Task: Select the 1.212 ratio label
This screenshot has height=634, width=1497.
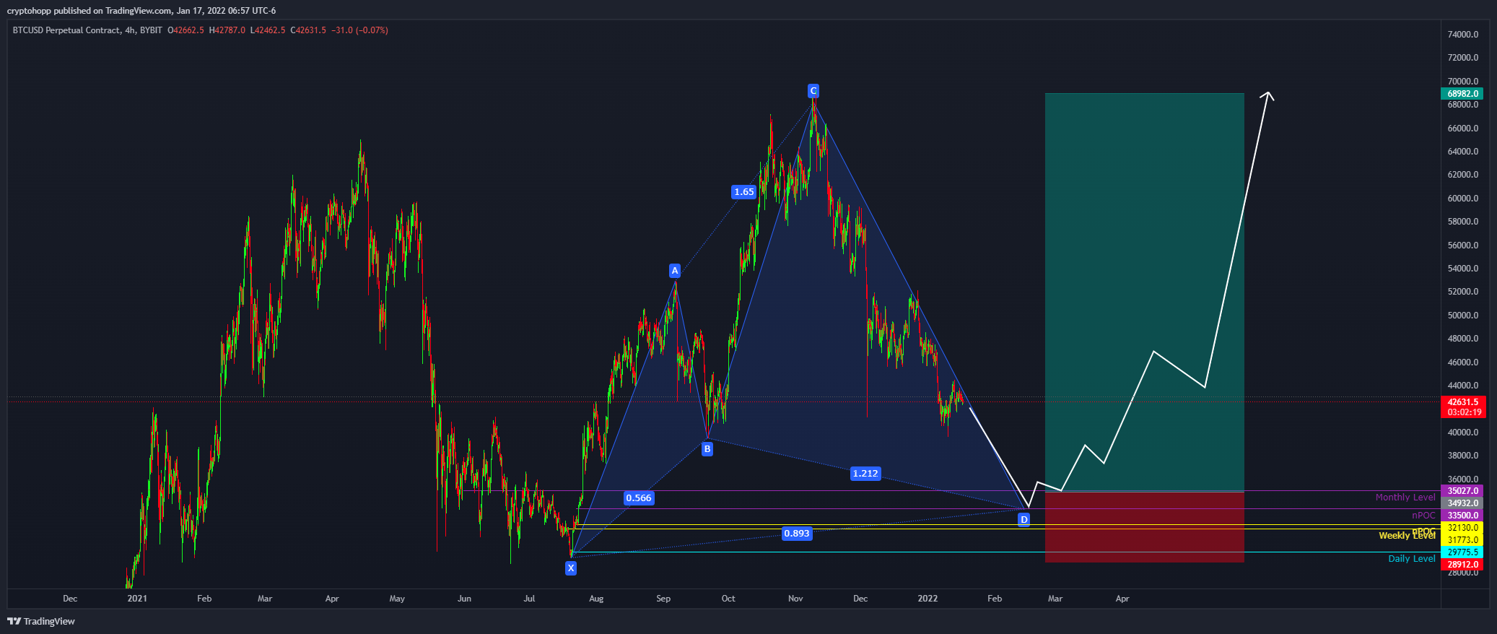Action: pos(865,474)
